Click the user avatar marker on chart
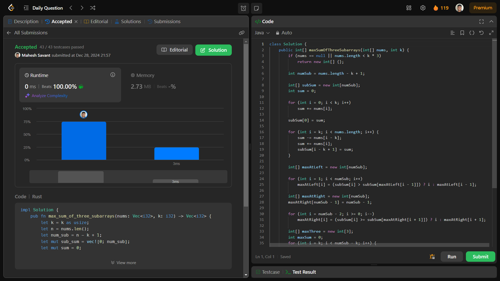Viewport: 500px width, 281px height. click(84, 114)
